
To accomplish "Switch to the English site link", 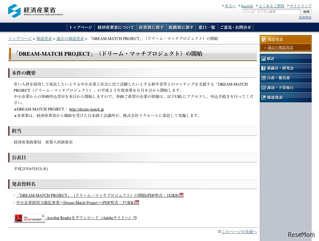I will click(x=247, y=6).
